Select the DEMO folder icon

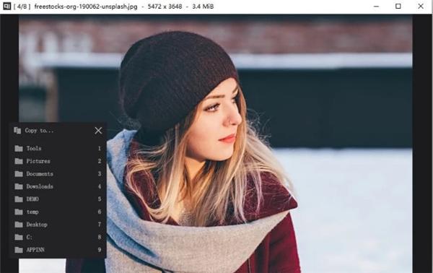tap(19, 199)
